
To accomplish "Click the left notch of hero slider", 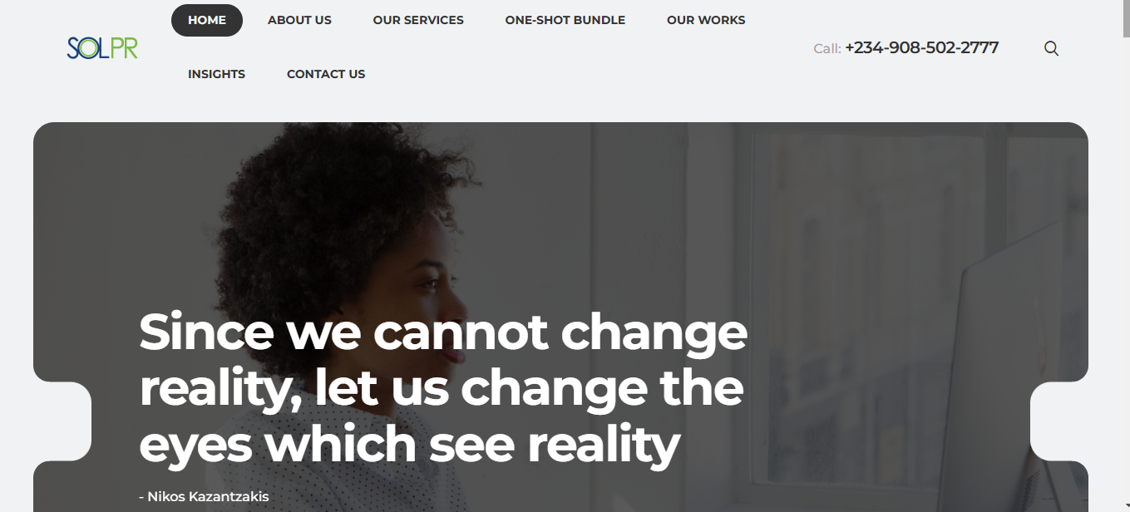I will click(x=62, y=421).
